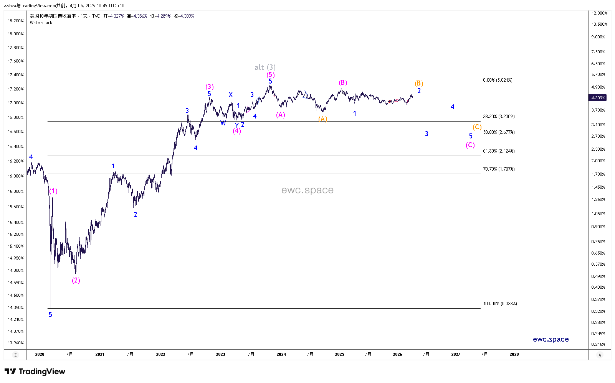Viewport: 615px width, 383px height.
Task: Click the TradingView logo
Action: point(35,371)
